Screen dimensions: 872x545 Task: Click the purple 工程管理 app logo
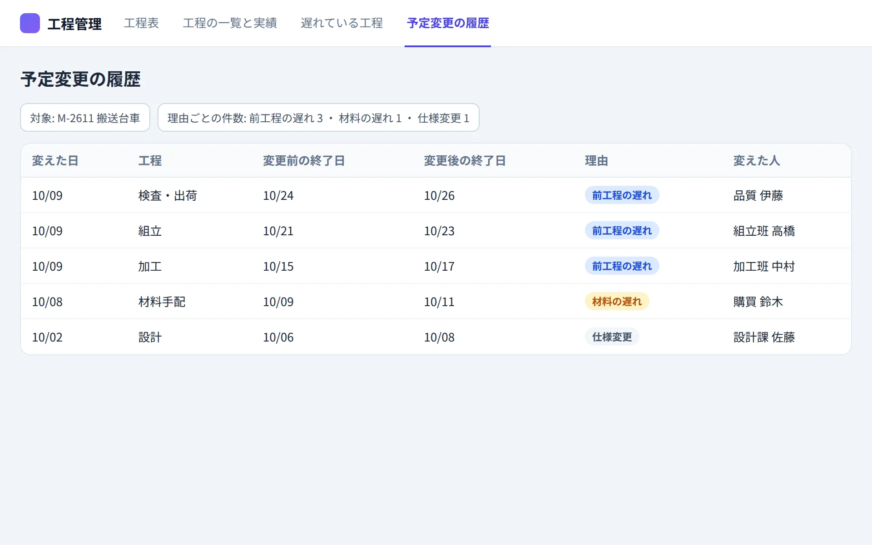[x=30, y=23]
